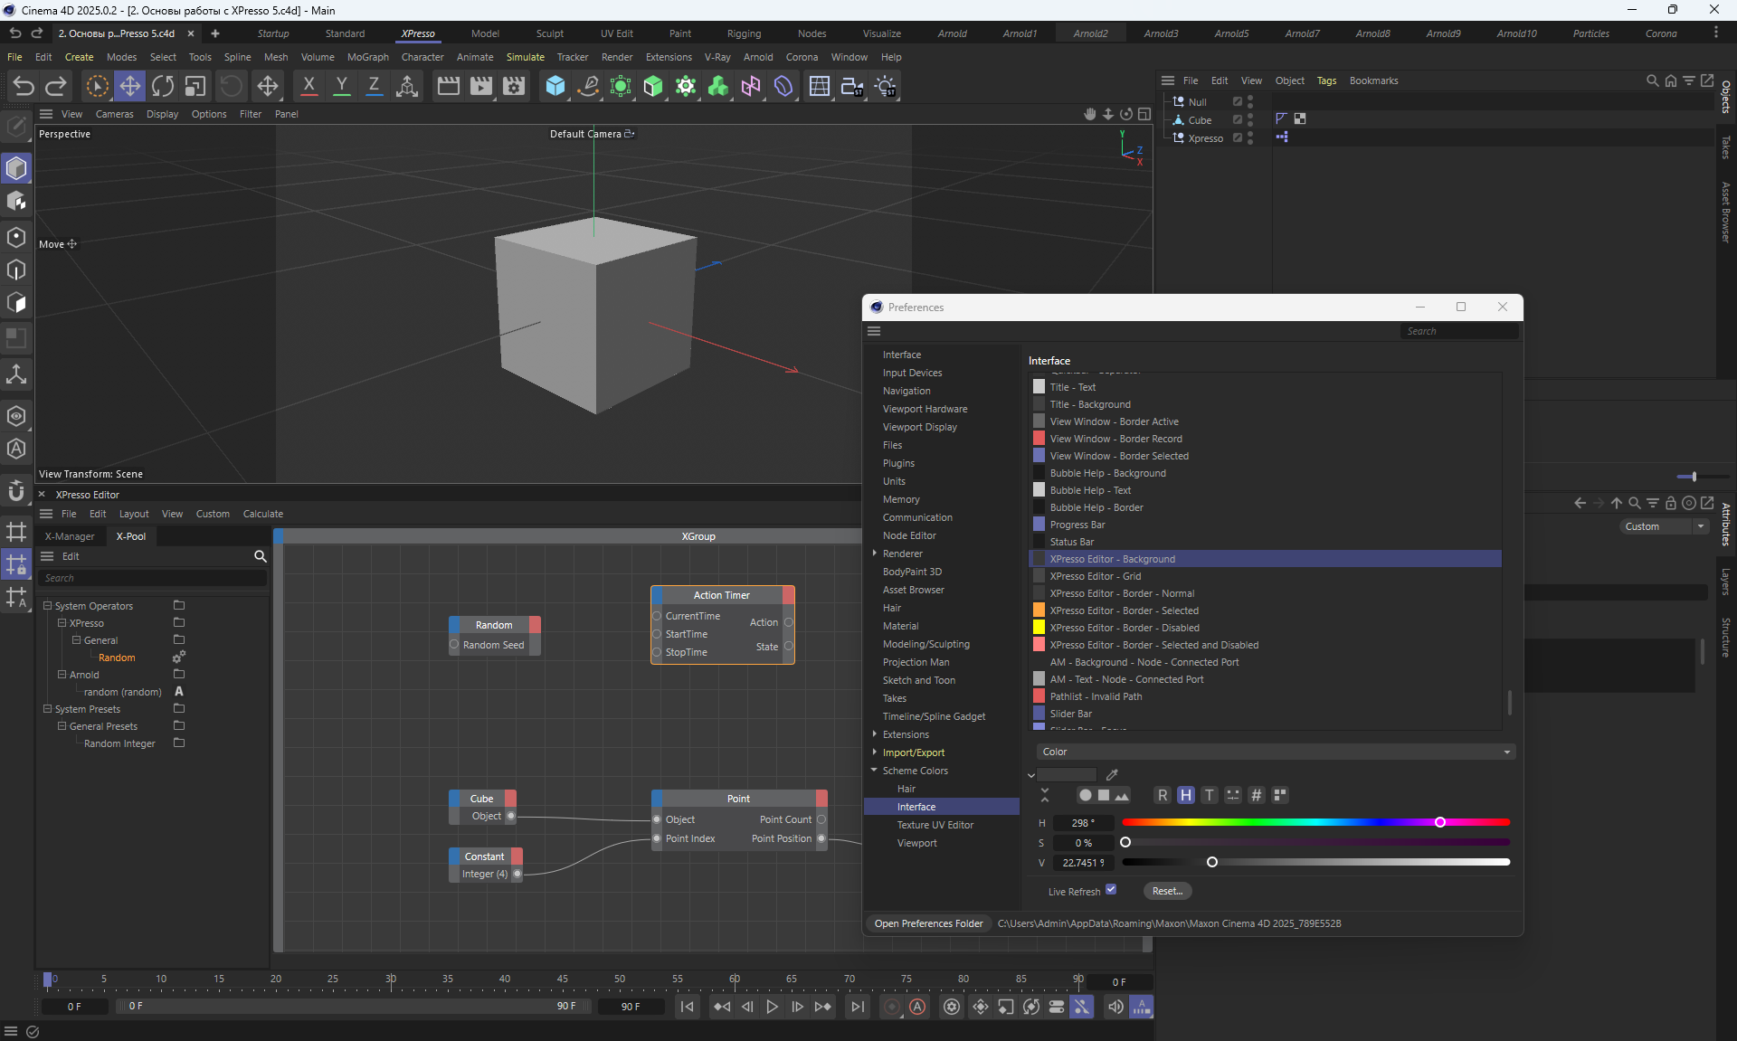The height and width of the screenshot is (1041, 1737).
Task: Click the Cube primitive icon in toolbar
Action: 555,86
